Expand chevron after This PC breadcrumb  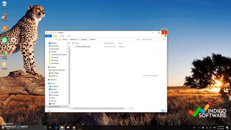point(69,39)
